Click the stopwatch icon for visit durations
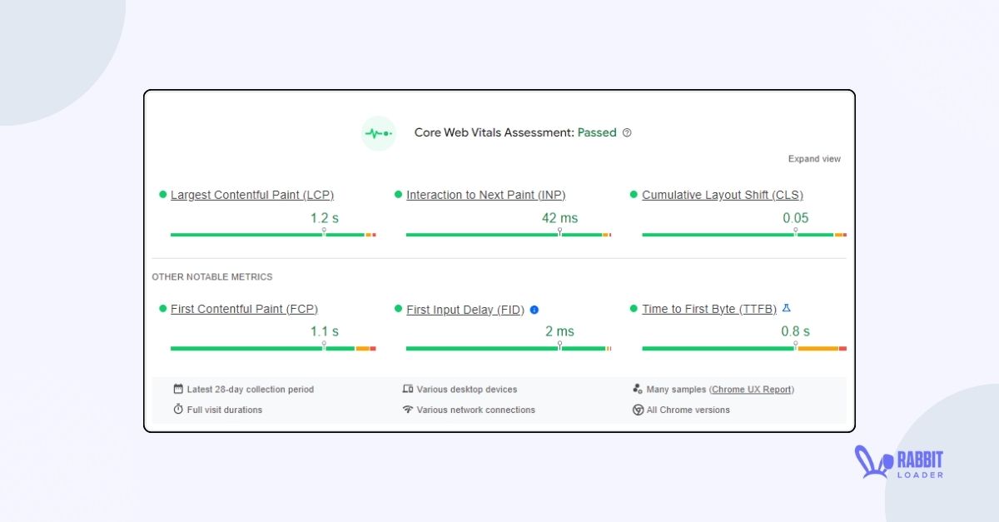This screenshot has width=999, height=522. click(x=178, y=410)
